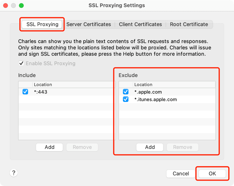
Task: Open the Client Certificates tab
Action: coord(140,24)
